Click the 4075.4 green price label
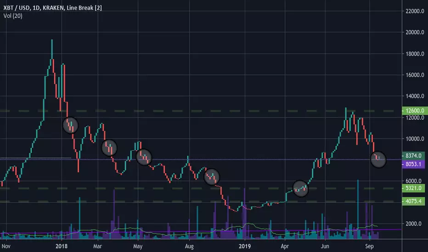The width and height of the screenshot is (428, 252). 413,201
